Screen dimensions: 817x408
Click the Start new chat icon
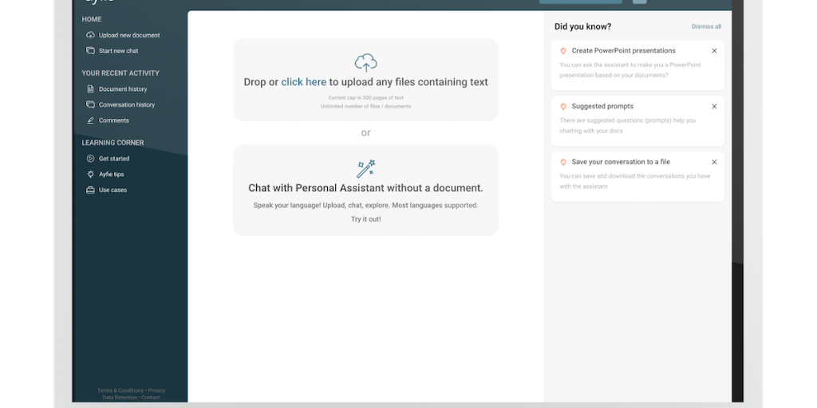click(91, 51)
